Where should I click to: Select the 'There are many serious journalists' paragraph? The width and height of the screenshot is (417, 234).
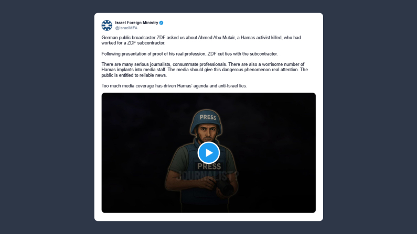[x=205, y=70]
